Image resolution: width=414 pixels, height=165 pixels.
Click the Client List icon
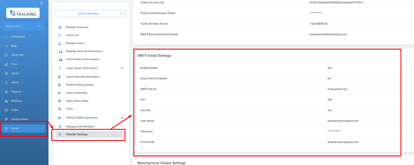click(x=60, y=35)
